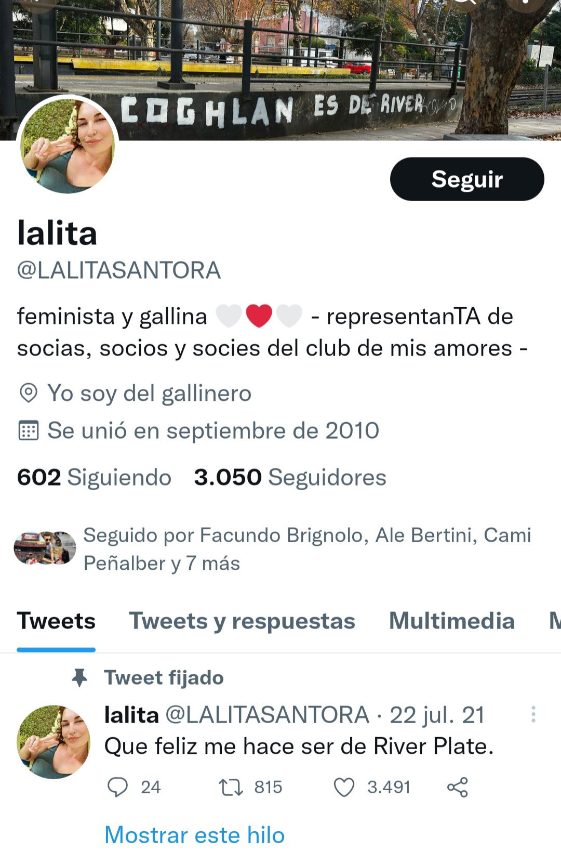The image size is (561, 864).
Task: Click @LALITASANTORA handle in pinned tweet
Action: pyautogui.click(x=267, y=715)
